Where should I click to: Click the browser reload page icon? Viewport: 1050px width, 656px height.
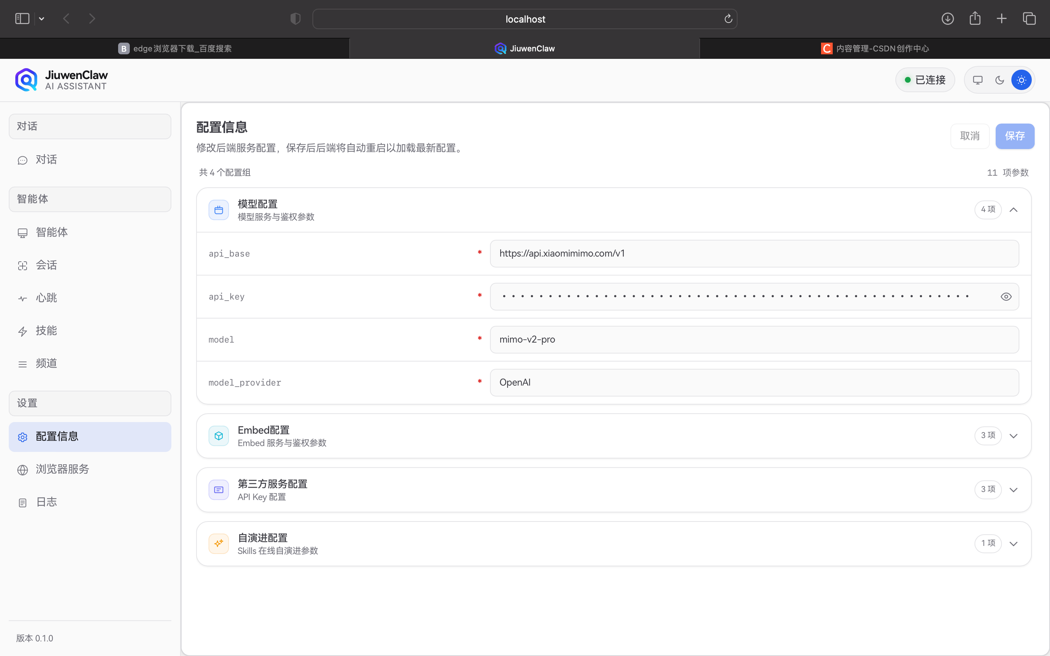[728, 19]
